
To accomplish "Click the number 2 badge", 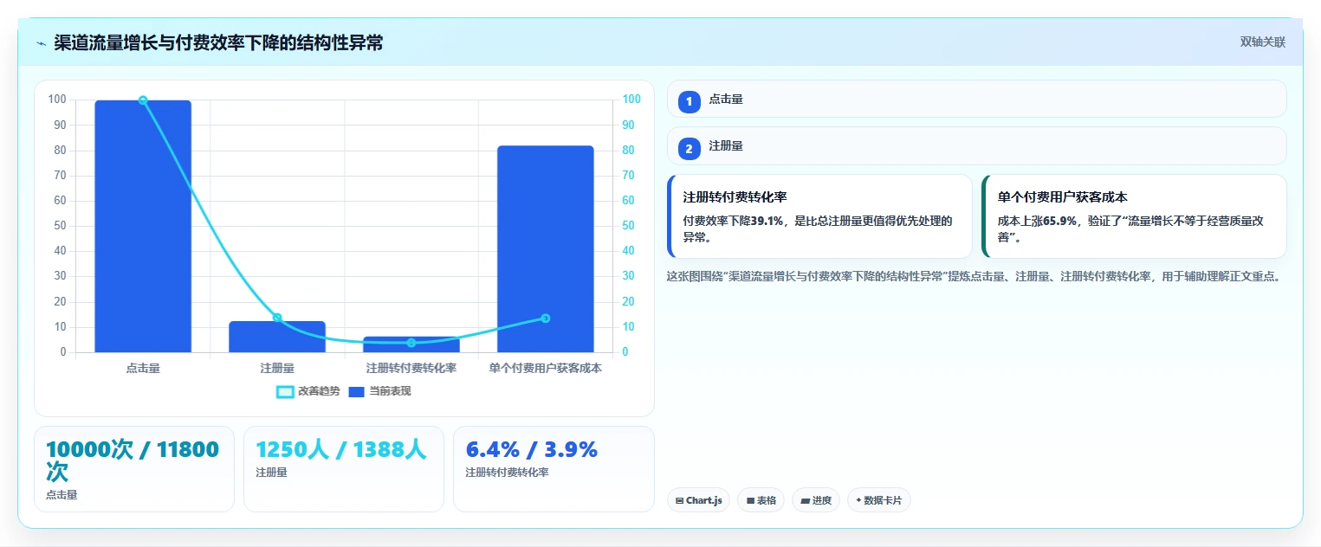I will (x=690, y=149).
